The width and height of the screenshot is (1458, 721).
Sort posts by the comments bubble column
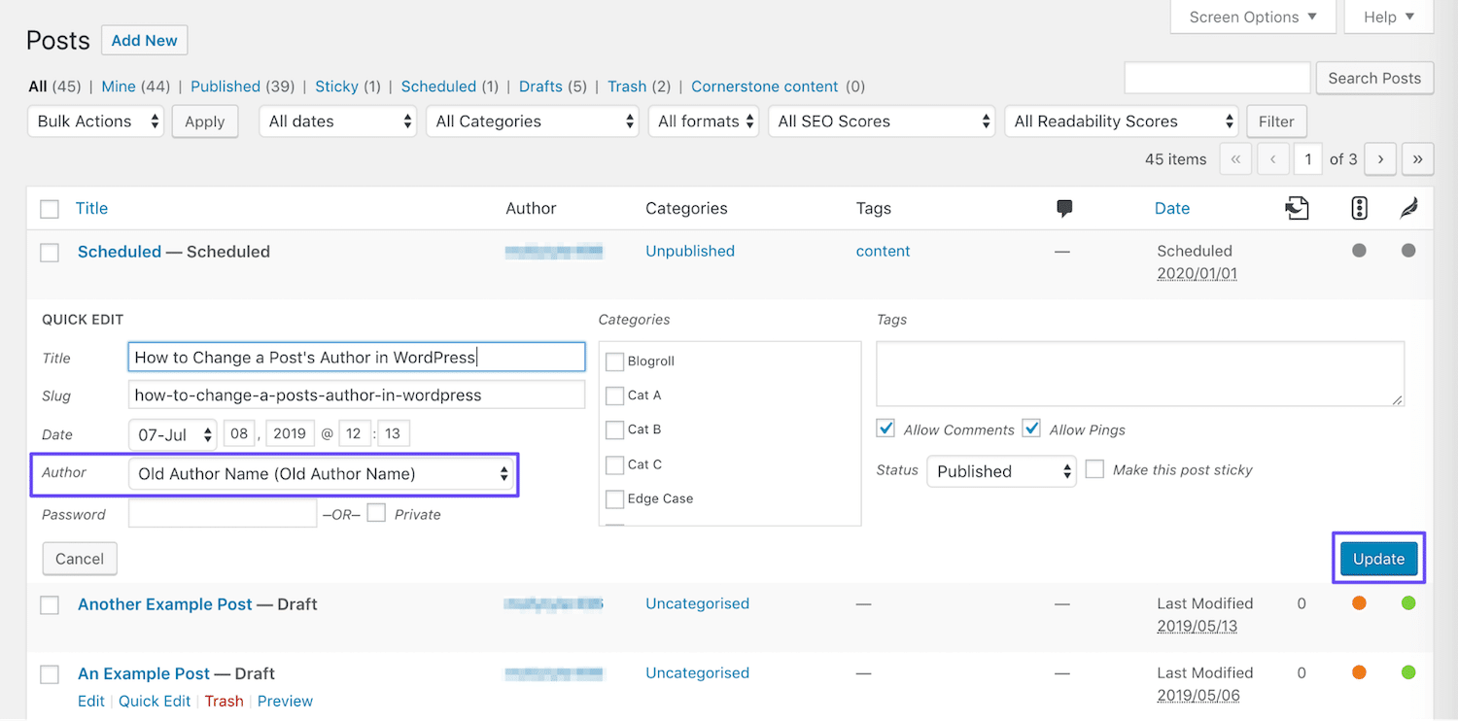1064,207
